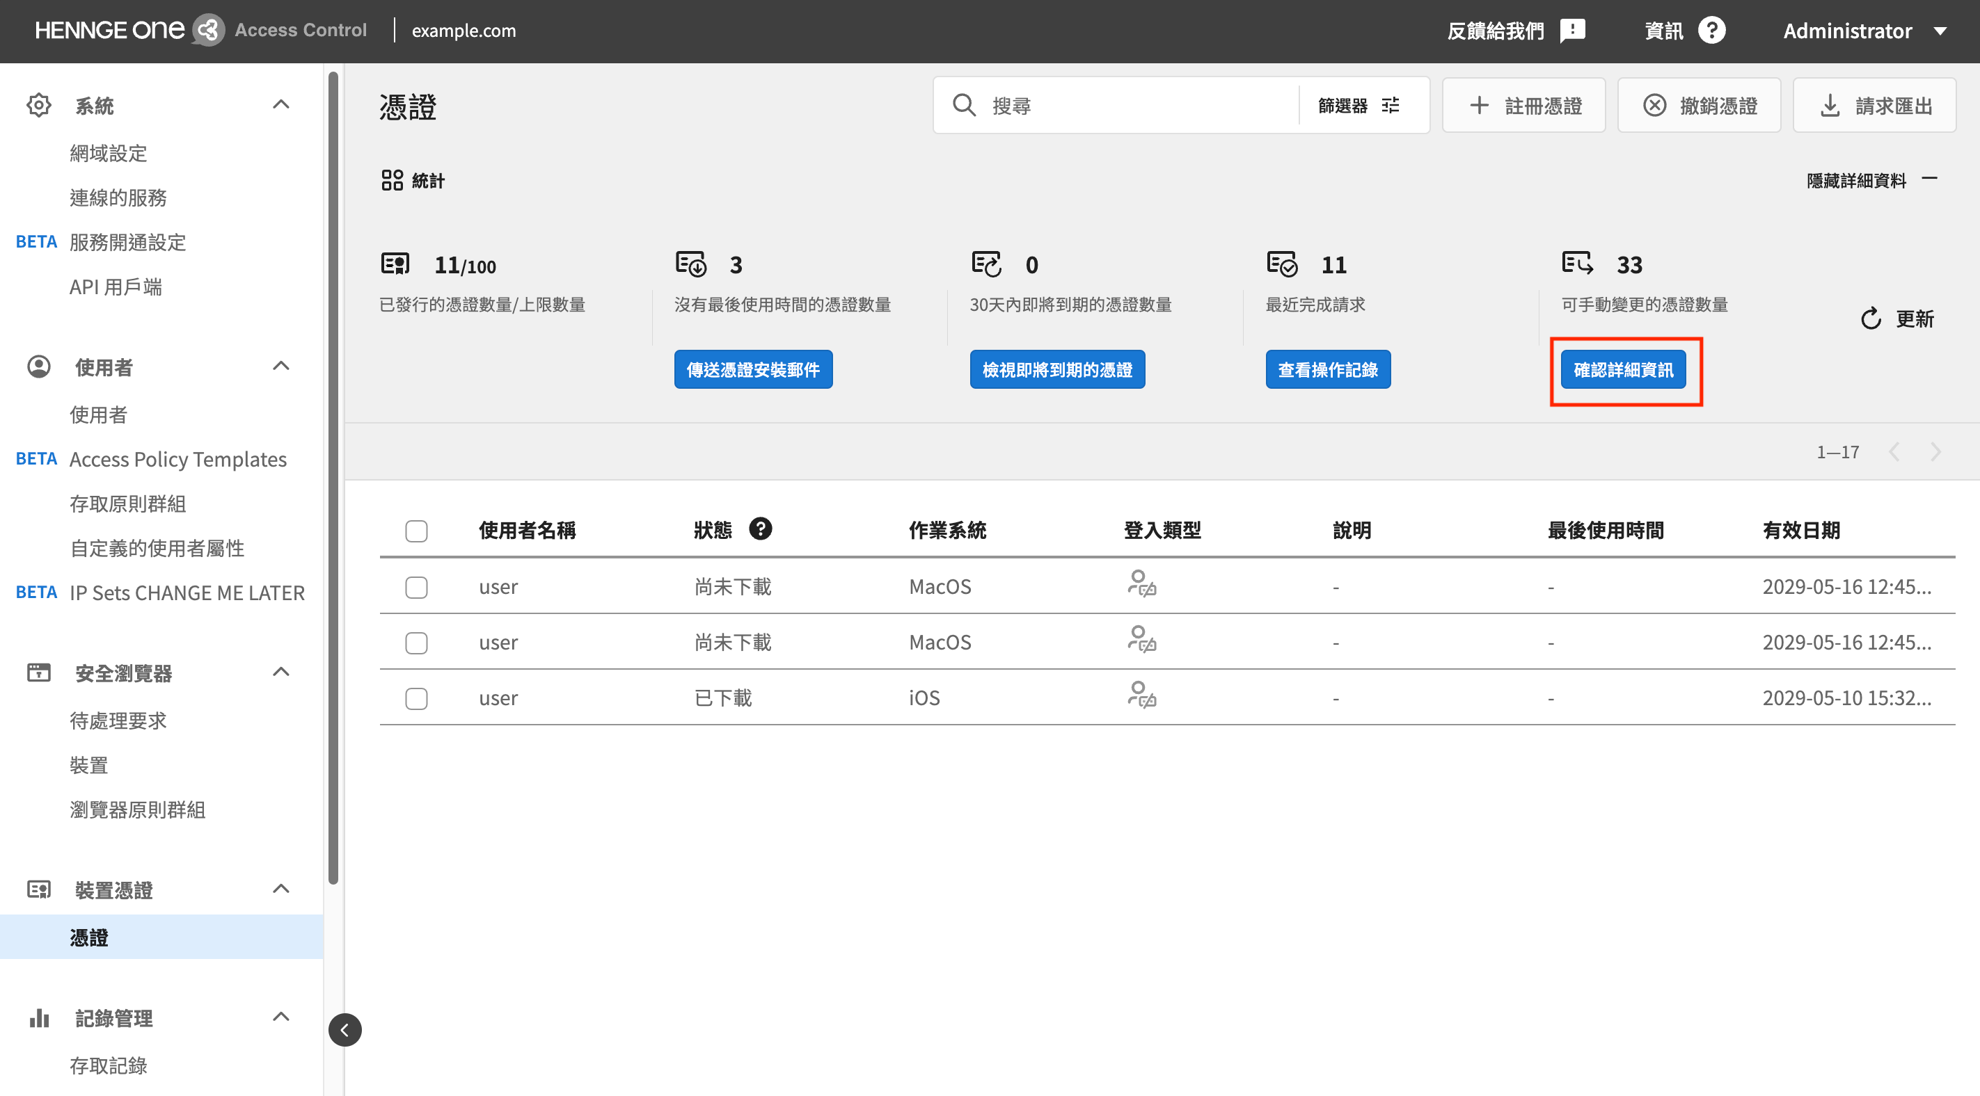The height and width of the screenshot is (1096, 1980).
Task: Check the second user MacOS row checkbox
Action: tap(415, 642)
